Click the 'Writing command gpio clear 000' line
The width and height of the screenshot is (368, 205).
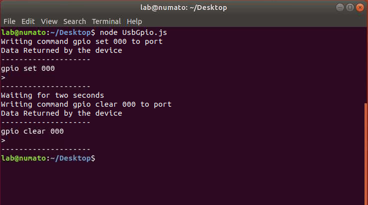(86, 104)
